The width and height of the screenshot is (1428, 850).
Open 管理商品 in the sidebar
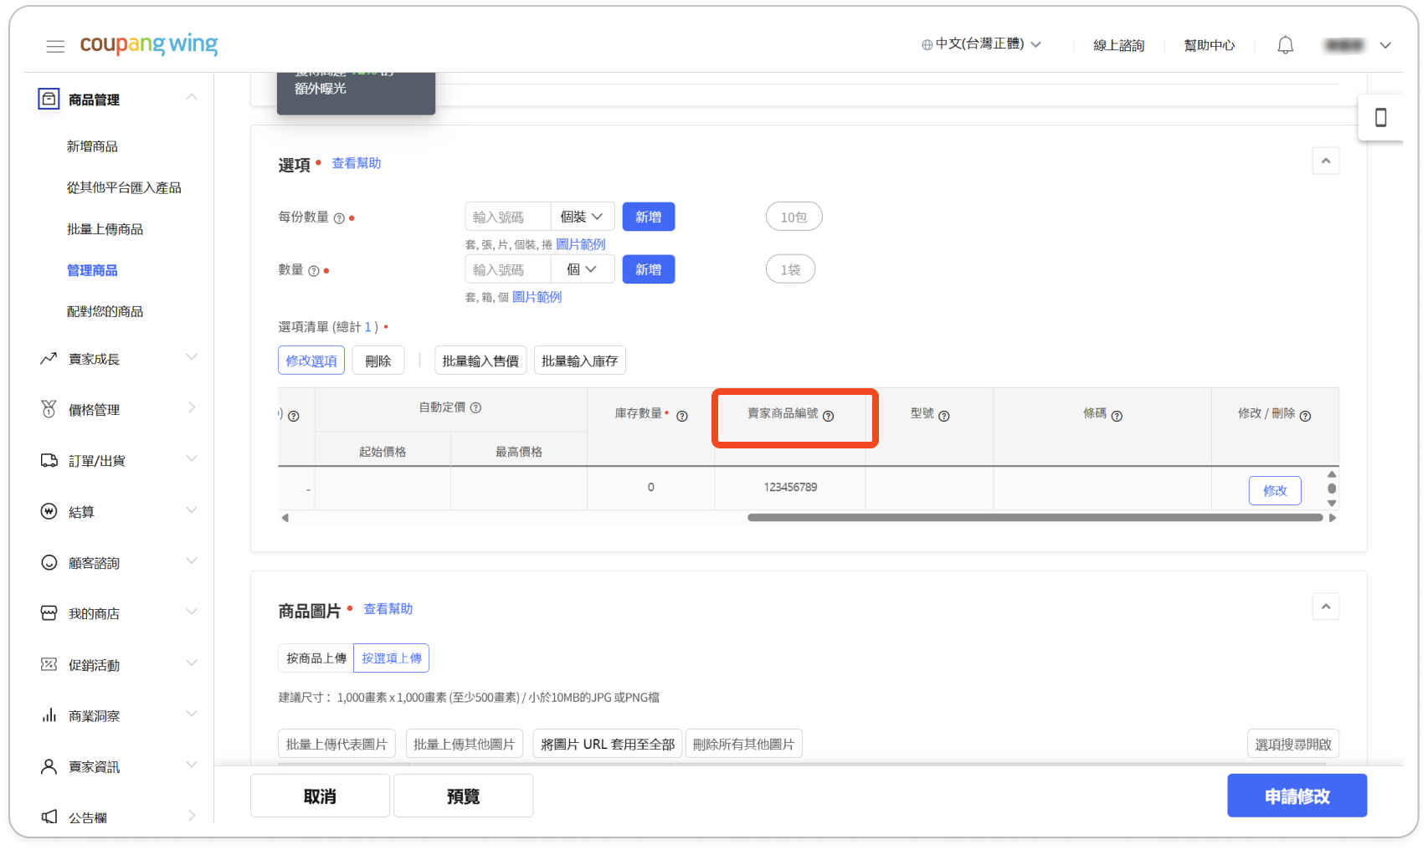coord(92,270)
